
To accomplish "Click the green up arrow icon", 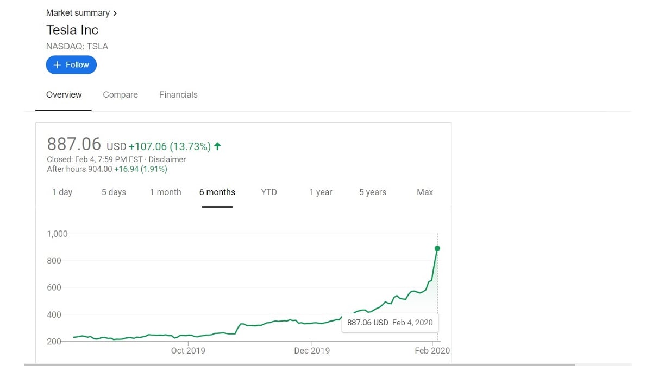I will [x=217, y=146].
